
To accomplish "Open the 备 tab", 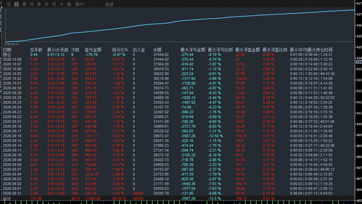I will (69, 4).
